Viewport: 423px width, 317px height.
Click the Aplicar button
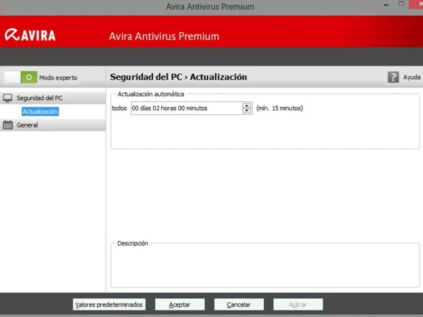[298, 305]
